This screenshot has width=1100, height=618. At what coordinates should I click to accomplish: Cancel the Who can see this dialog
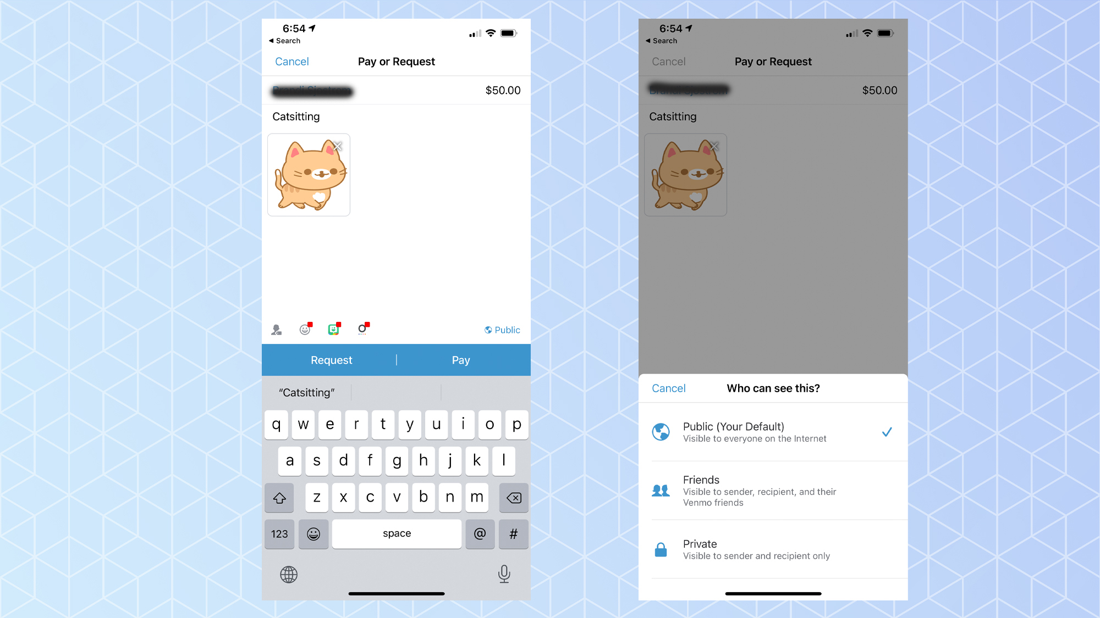point(668,388)
